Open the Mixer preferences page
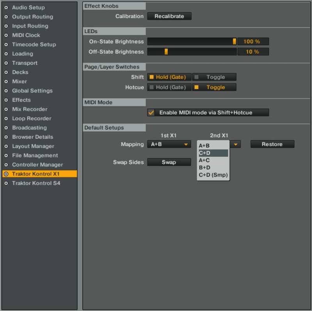The image size is (312, 311). click(x=19, y=81)
